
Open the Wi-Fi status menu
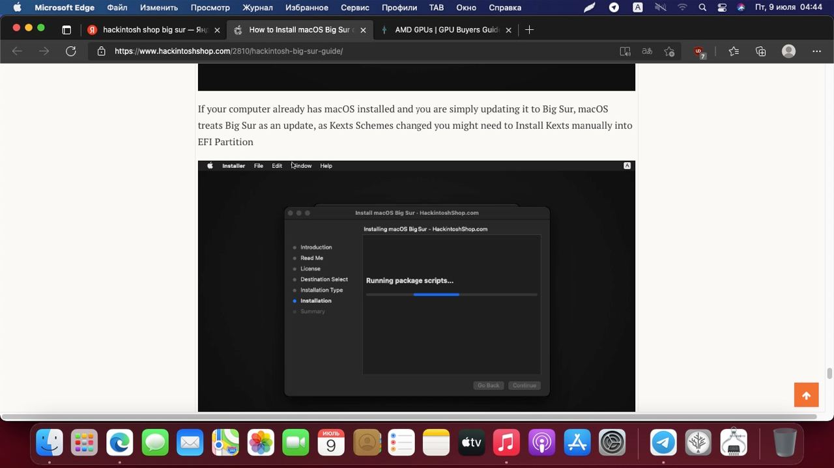coord(682,7)
